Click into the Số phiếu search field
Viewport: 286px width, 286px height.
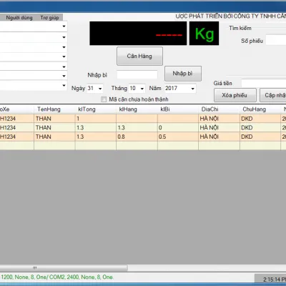tap(276, 40)
